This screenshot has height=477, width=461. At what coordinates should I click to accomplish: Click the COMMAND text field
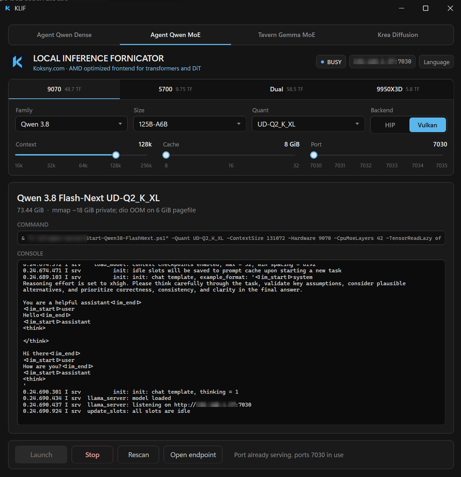pyautogui.click(x=231, y=238)
